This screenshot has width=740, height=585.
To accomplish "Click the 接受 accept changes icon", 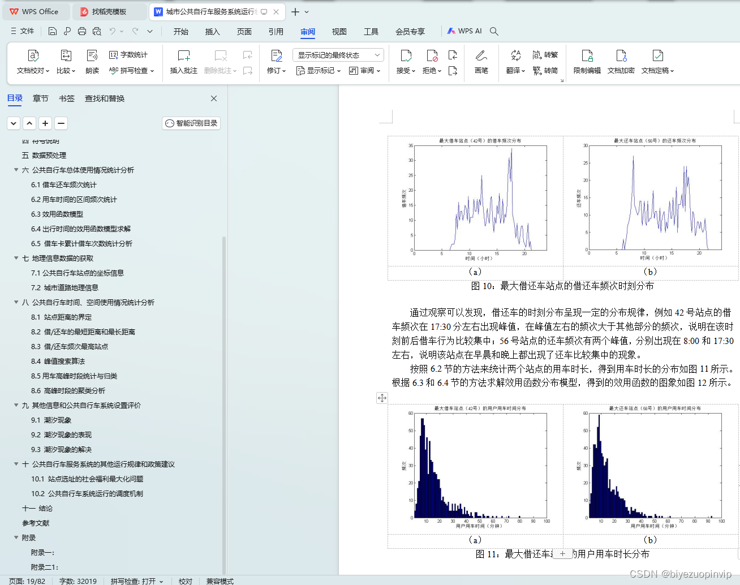I will [x=406, y=55].
